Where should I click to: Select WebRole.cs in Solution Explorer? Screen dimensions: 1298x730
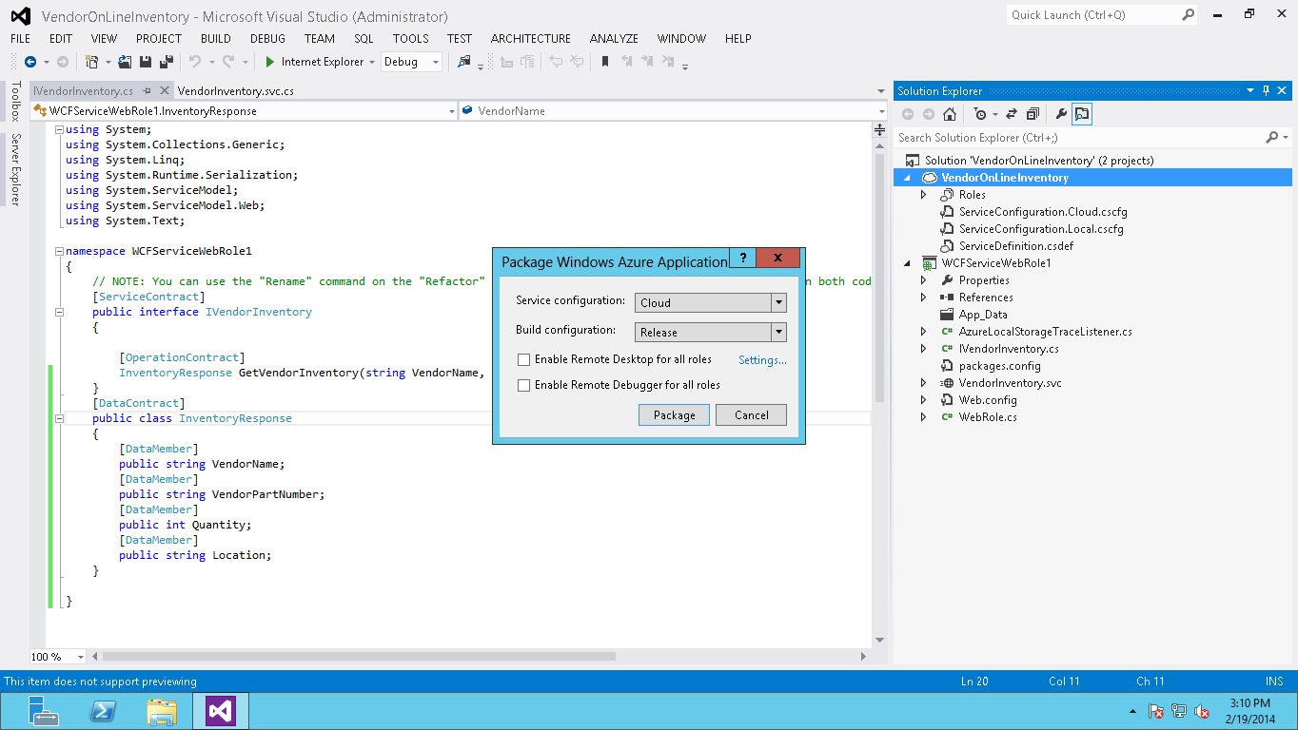coord(987,417)
